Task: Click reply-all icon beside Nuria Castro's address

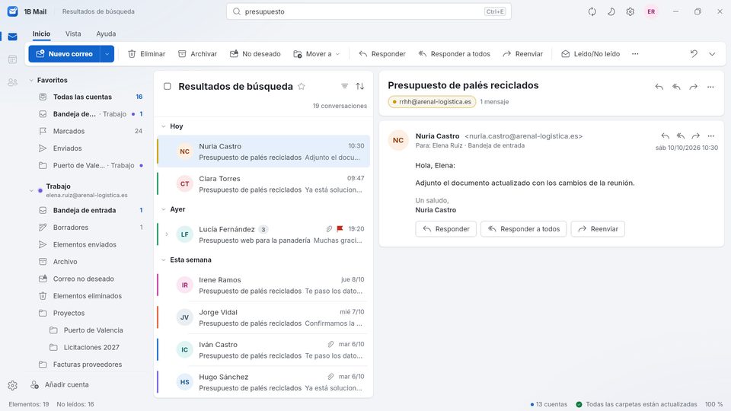Action: tap(681, 136)
